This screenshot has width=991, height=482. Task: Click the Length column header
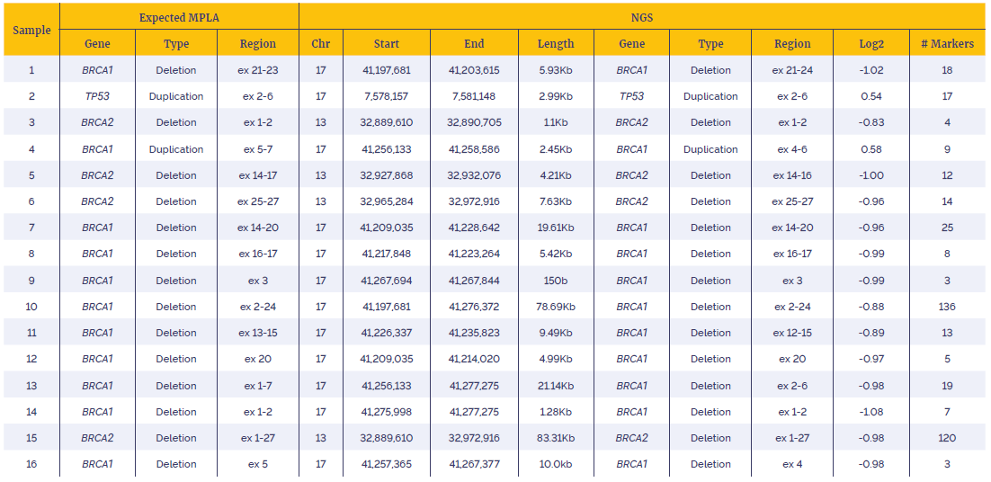tap(556, 43)
